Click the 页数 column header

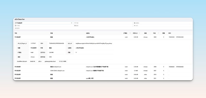point(164,33)
